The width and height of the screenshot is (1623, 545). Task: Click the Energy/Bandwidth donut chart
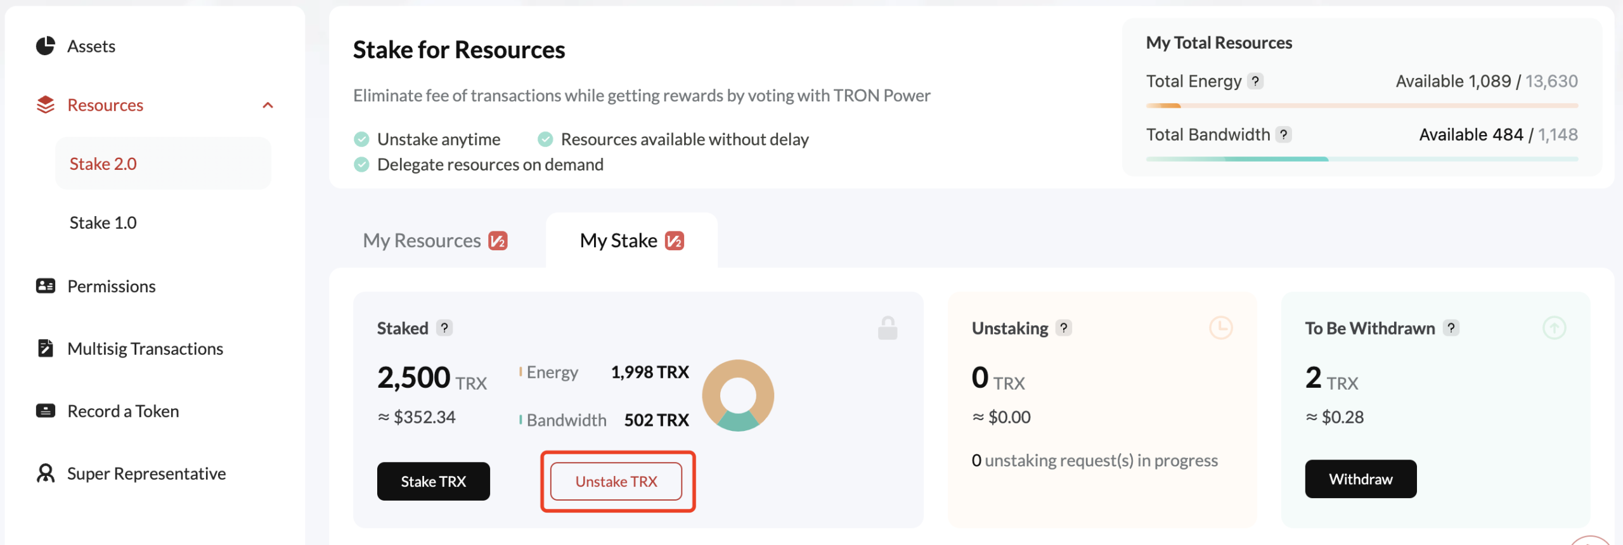click(x=738, y=396)
